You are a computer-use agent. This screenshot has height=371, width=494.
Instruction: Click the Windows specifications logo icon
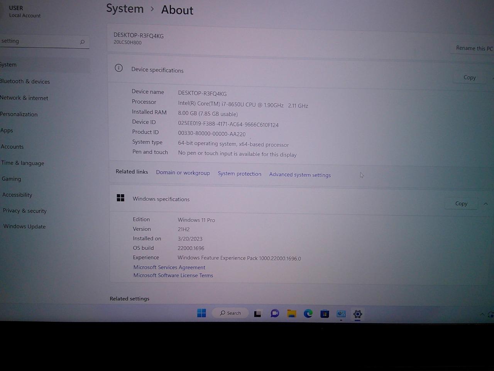coord(120,198)
